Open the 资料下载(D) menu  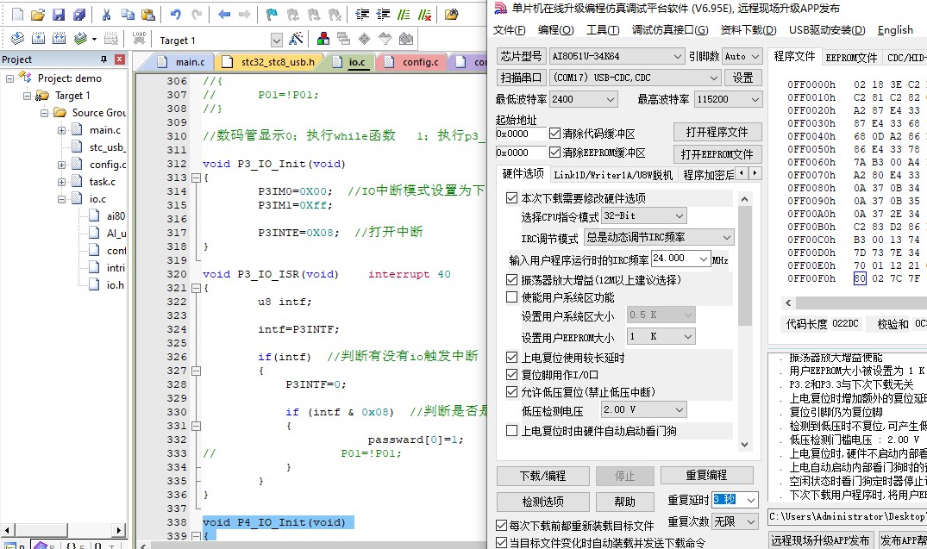tap(748, 29)
